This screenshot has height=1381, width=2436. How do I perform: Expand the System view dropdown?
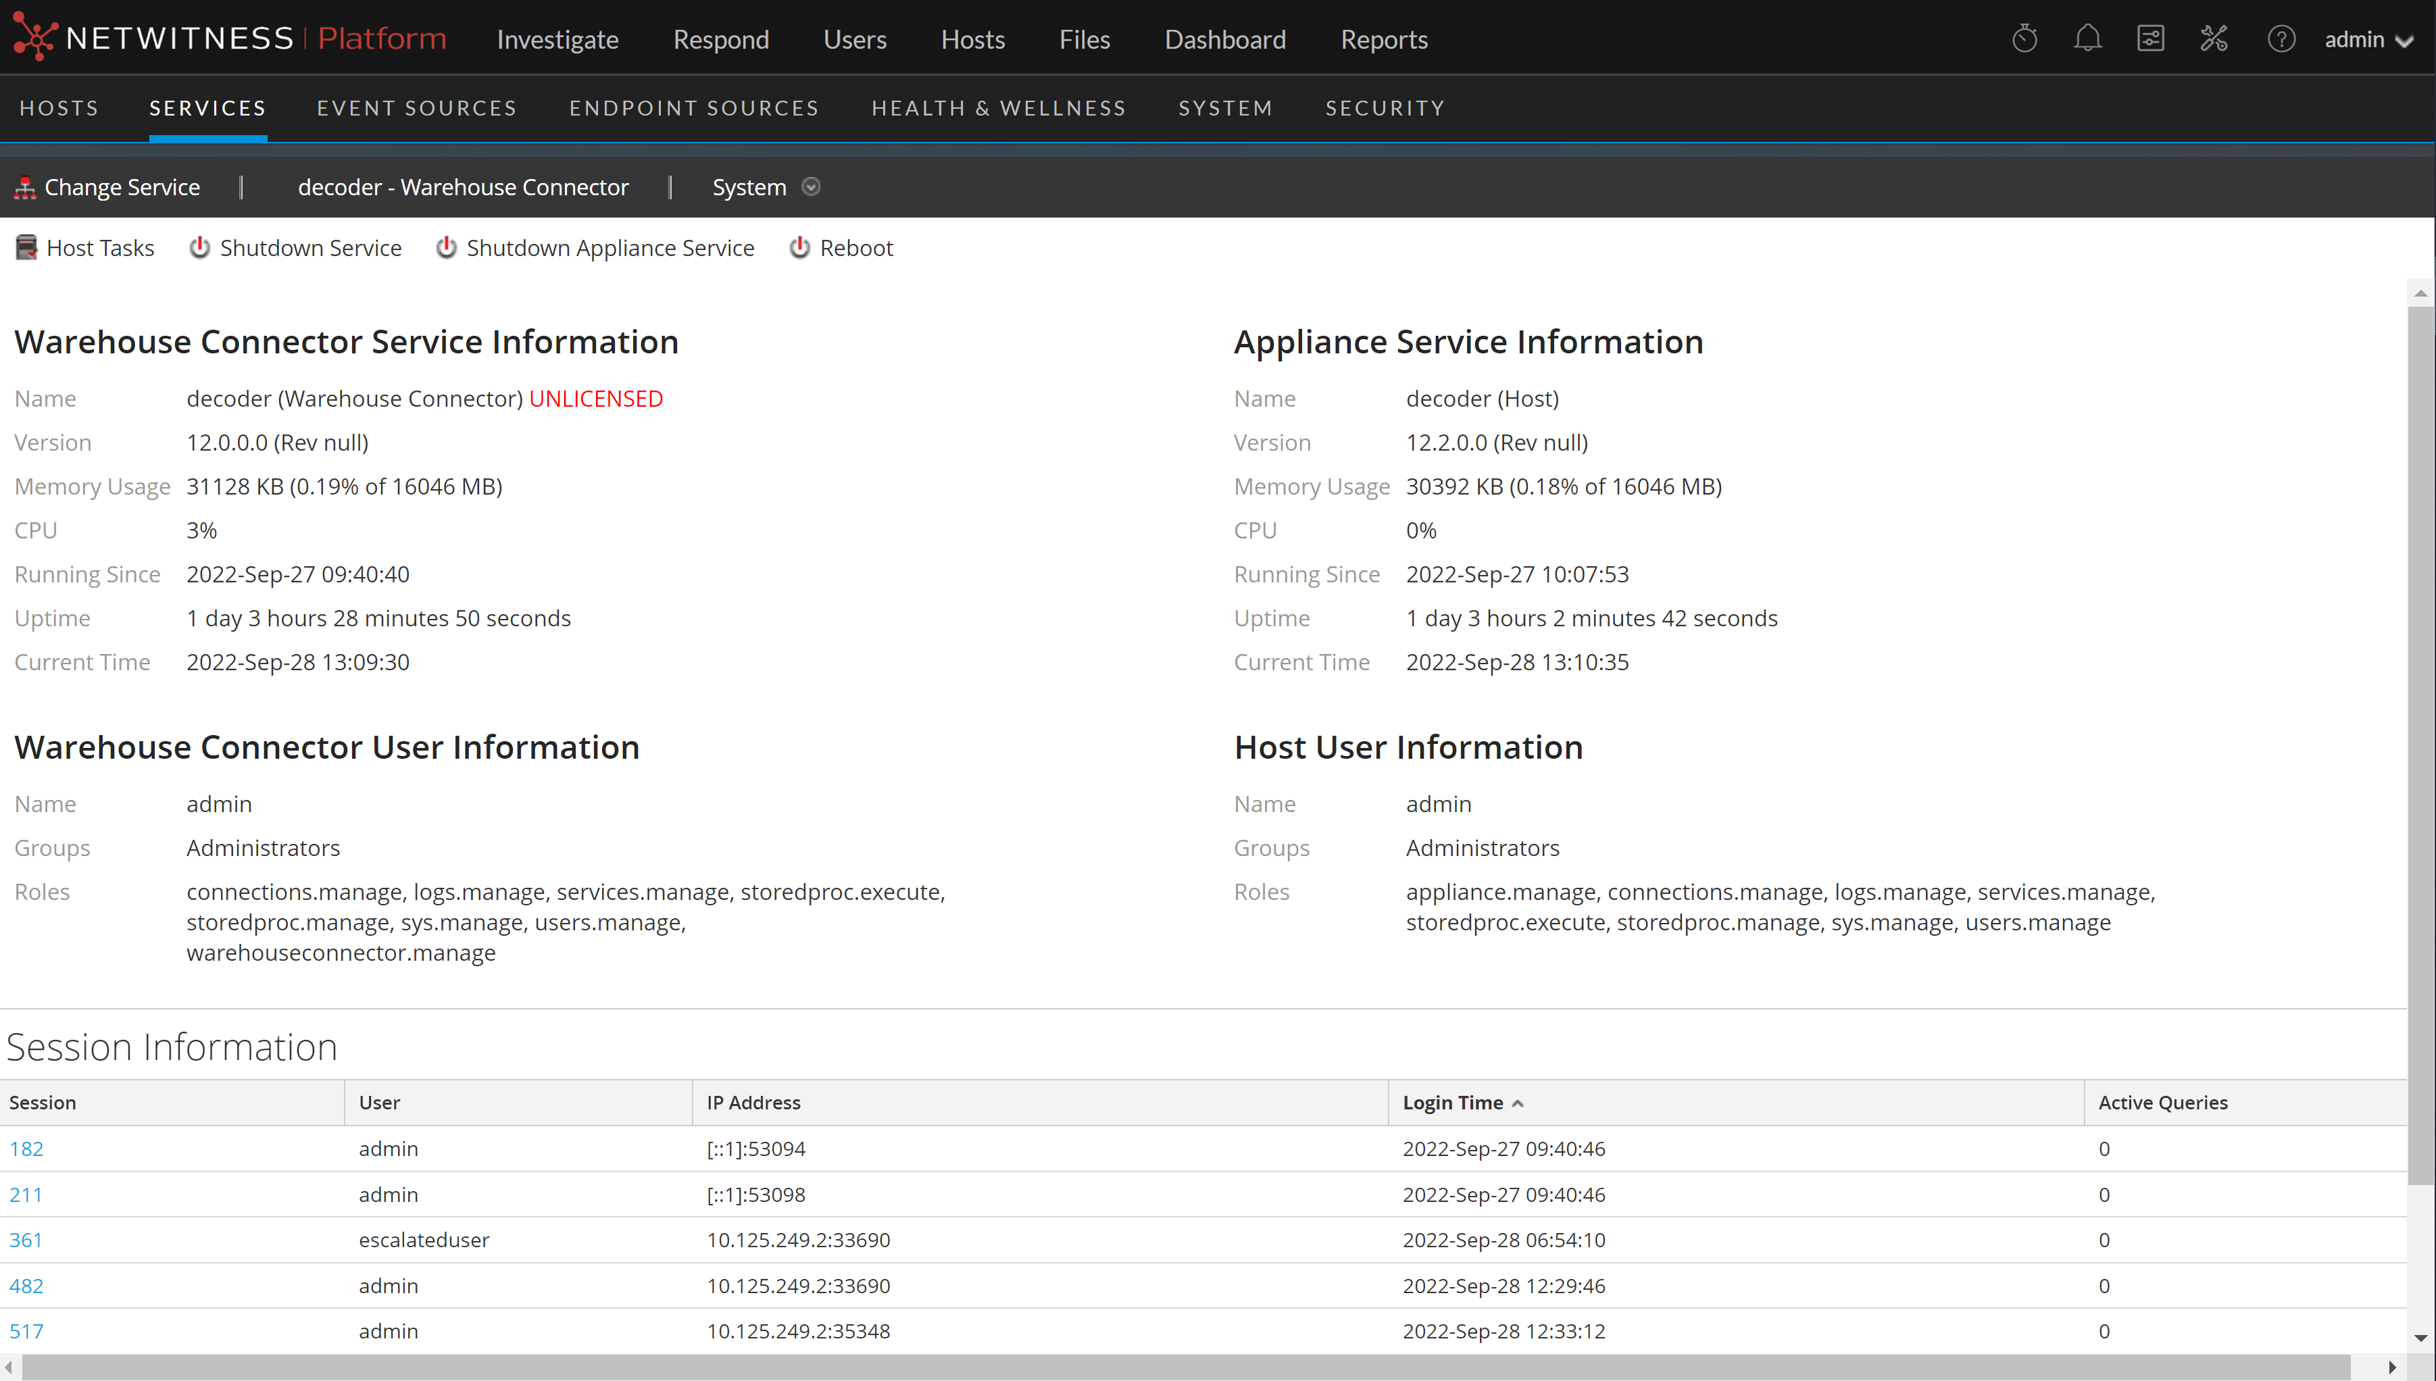(x=811, y=187)
